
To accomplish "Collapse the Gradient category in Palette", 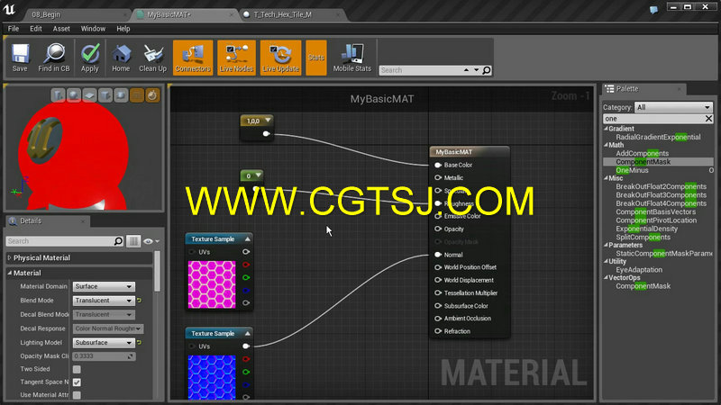I will [x=606, y=129].
